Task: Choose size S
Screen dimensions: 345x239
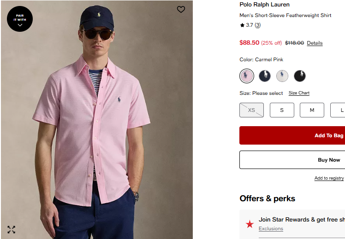Action: tap(282, 110)
